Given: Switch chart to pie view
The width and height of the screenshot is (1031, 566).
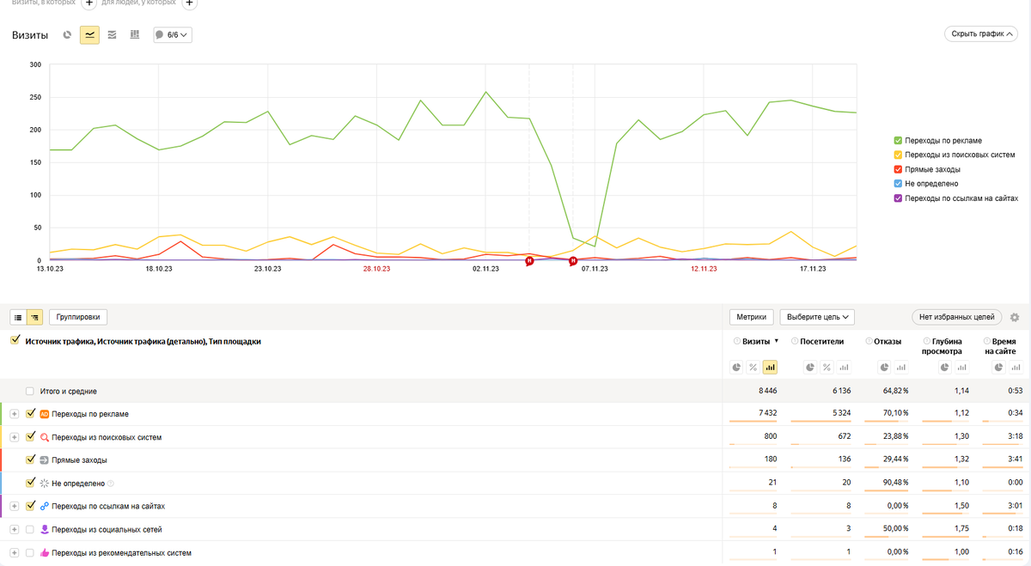Looking at the screenshot, I should coord(68,35).
